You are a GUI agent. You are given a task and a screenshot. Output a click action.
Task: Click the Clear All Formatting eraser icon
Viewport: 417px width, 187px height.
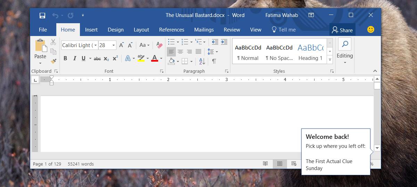(x=160, y=45)
